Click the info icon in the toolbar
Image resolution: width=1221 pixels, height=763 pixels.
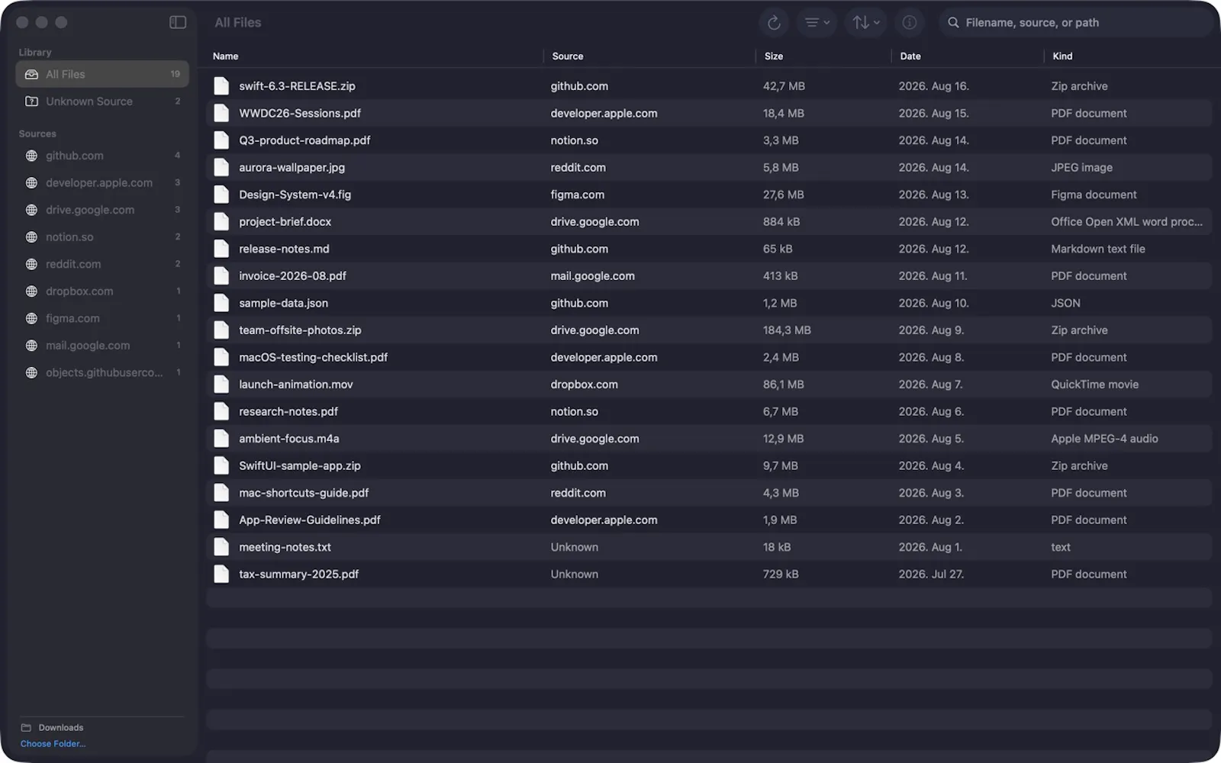[x=910, y=23]
